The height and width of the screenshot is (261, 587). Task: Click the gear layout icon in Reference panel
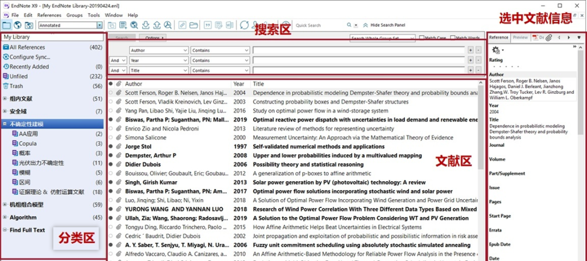(496, 50)
